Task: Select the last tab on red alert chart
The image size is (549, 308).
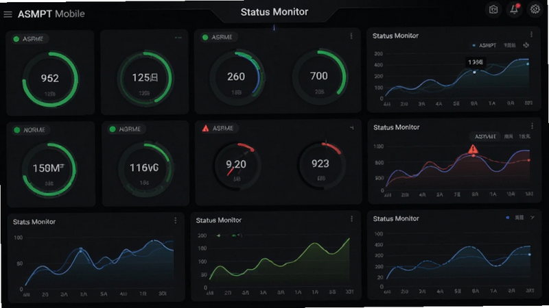Action: click(x=524, y=136)
